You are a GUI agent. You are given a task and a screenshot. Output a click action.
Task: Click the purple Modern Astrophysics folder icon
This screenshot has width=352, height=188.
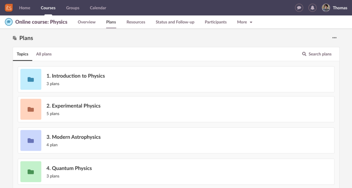pyautogui.click(x=31, y=141)
